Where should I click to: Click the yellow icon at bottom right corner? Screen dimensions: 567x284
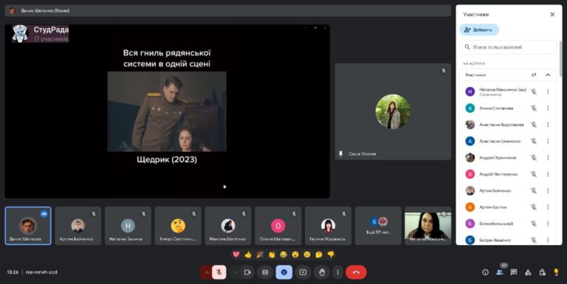coord(556,272)
